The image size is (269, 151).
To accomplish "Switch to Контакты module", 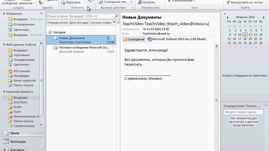I will click(23, 149).
